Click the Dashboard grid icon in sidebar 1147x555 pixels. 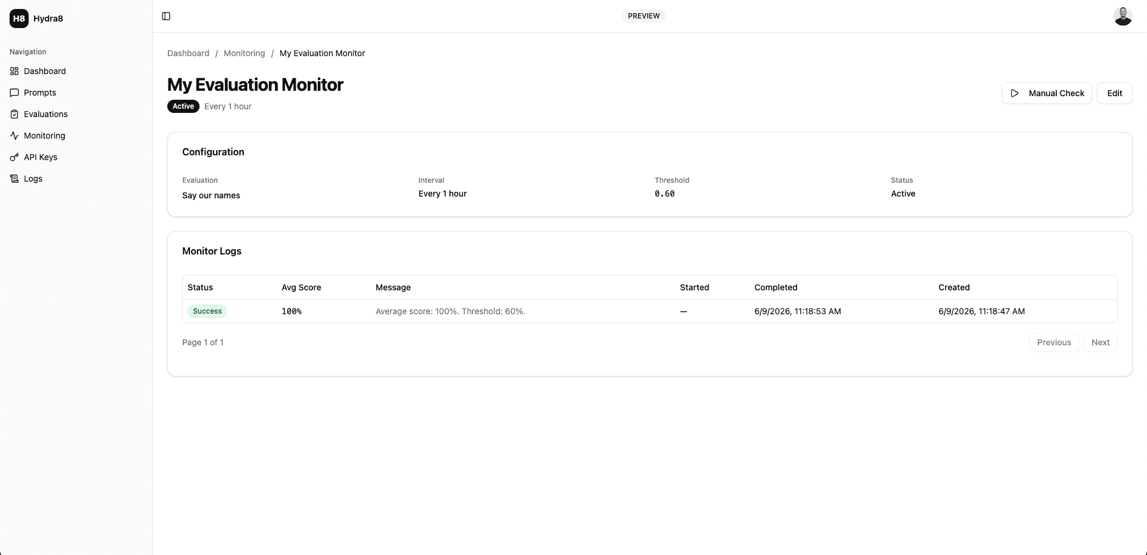(x=14, y=71)
